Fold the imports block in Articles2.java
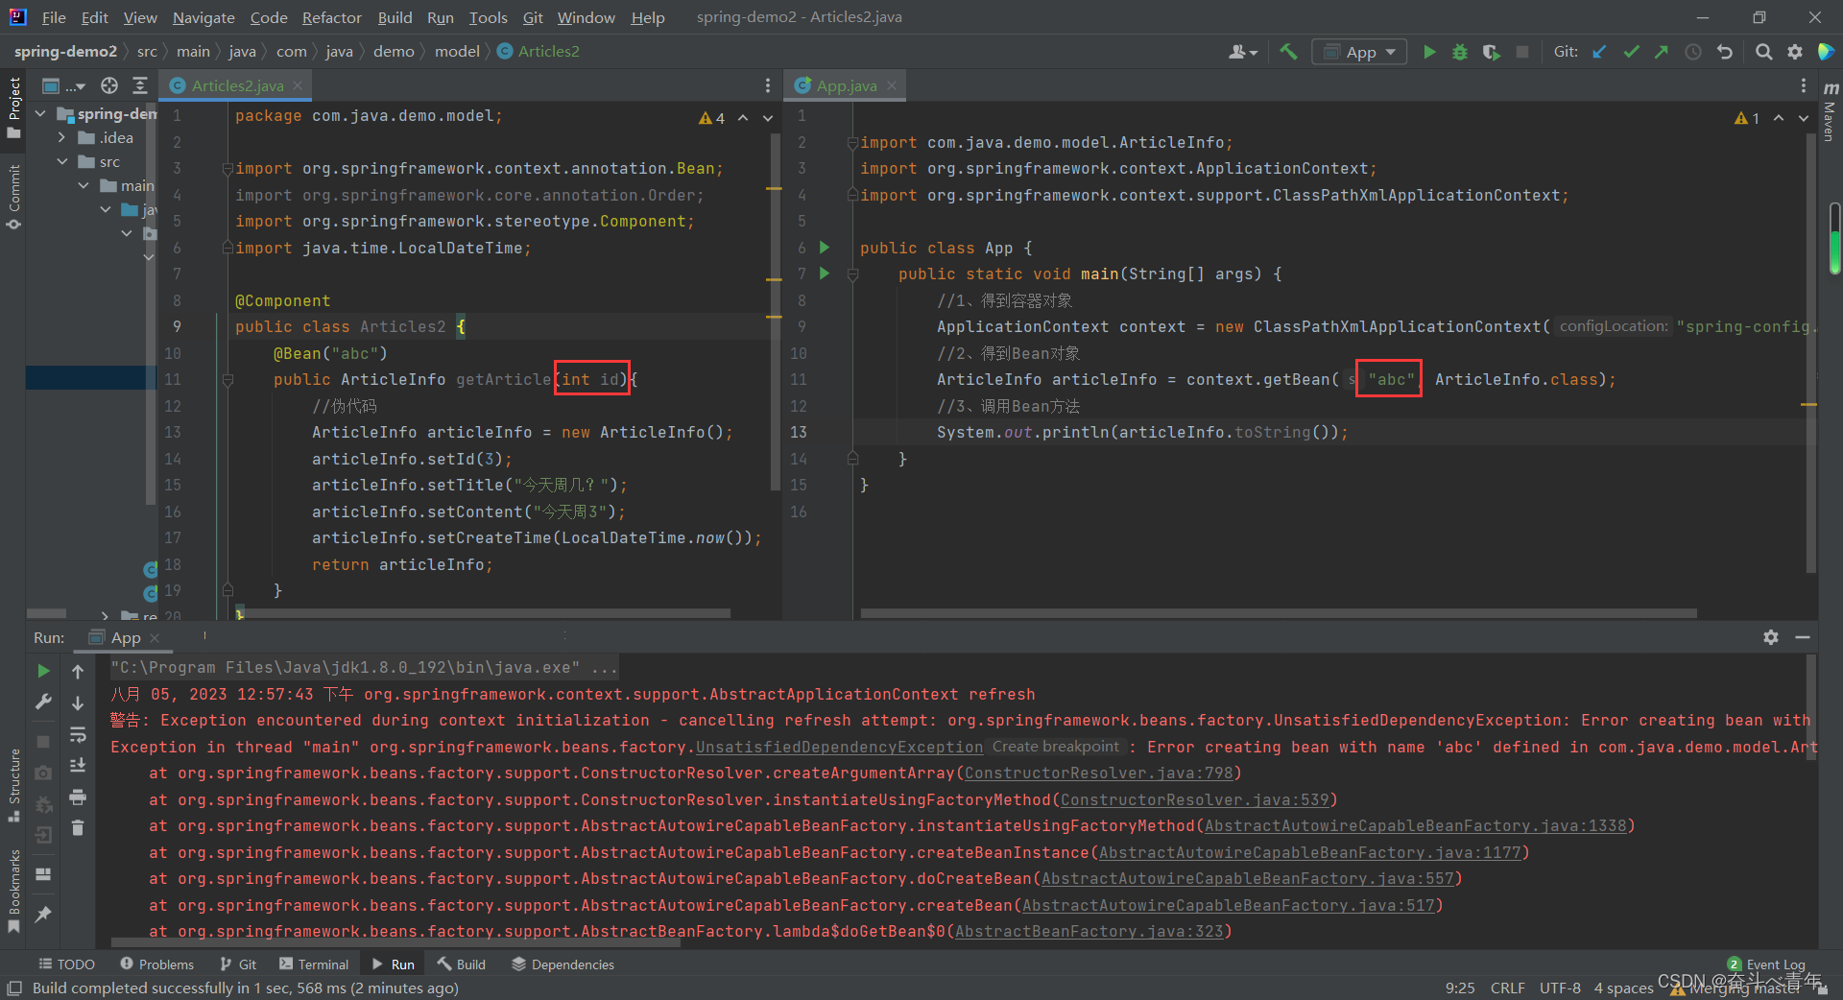The width and height of the screenshot is (1843, 1000). [227, 169]
